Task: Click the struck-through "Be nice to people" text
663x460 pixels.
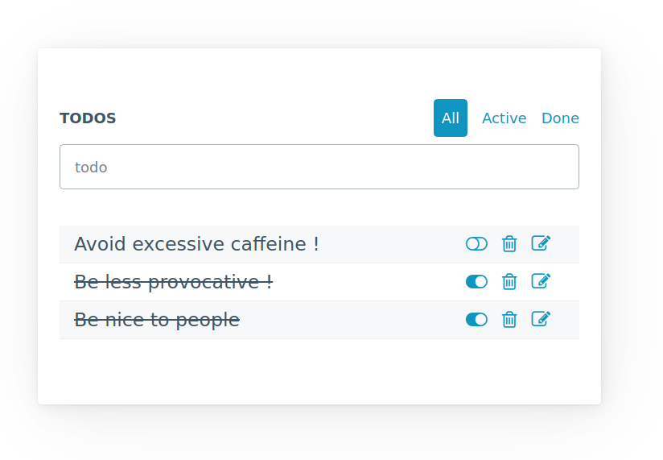Action: tap(157, 320)
